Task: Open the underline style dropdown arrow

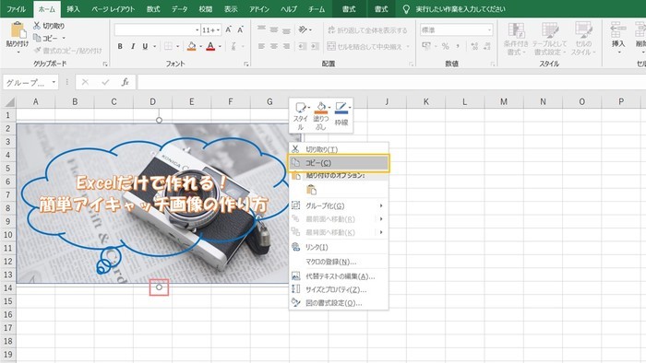Action: tap(154, 46)
